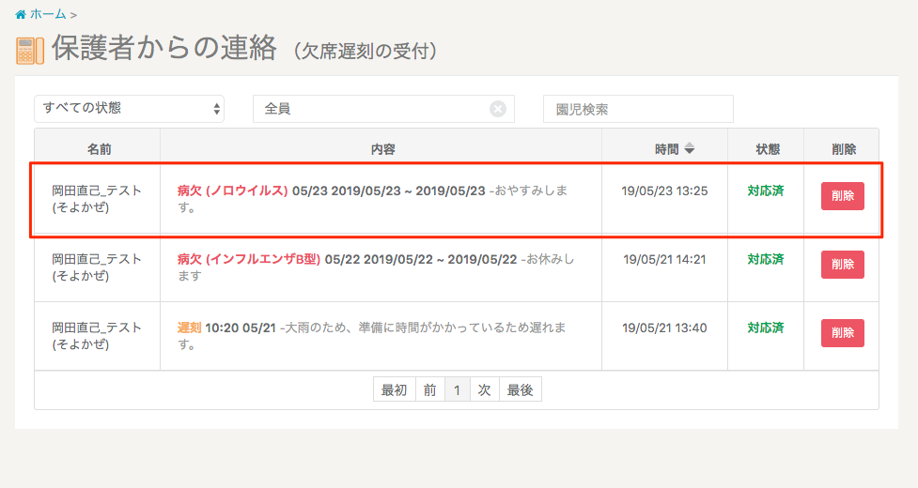918x488 pixels.
Task: Delete the 遅刻 10:20 late entry
Action: [842, 333]
